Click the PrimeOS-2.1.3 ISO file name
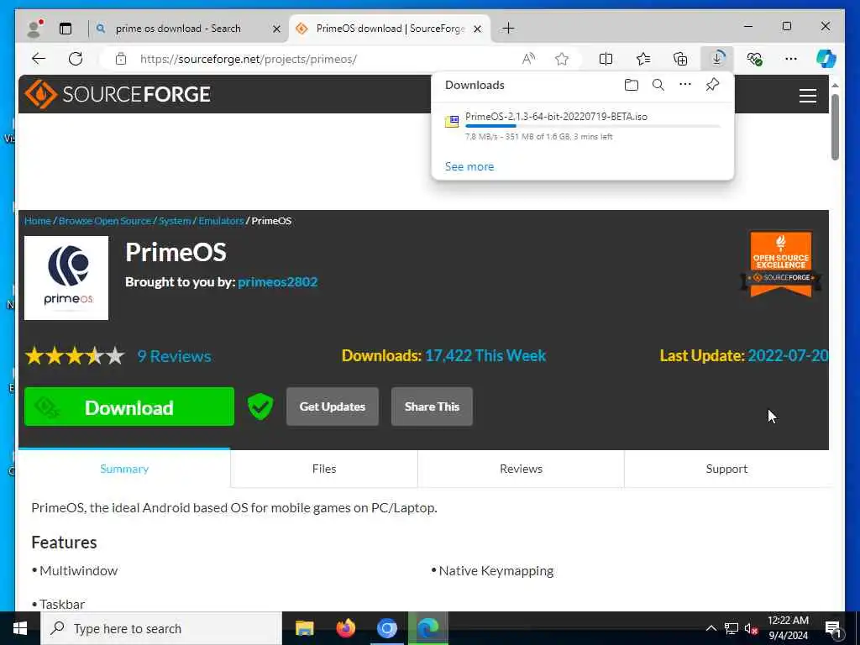The image size is (860, 645). 556,116
